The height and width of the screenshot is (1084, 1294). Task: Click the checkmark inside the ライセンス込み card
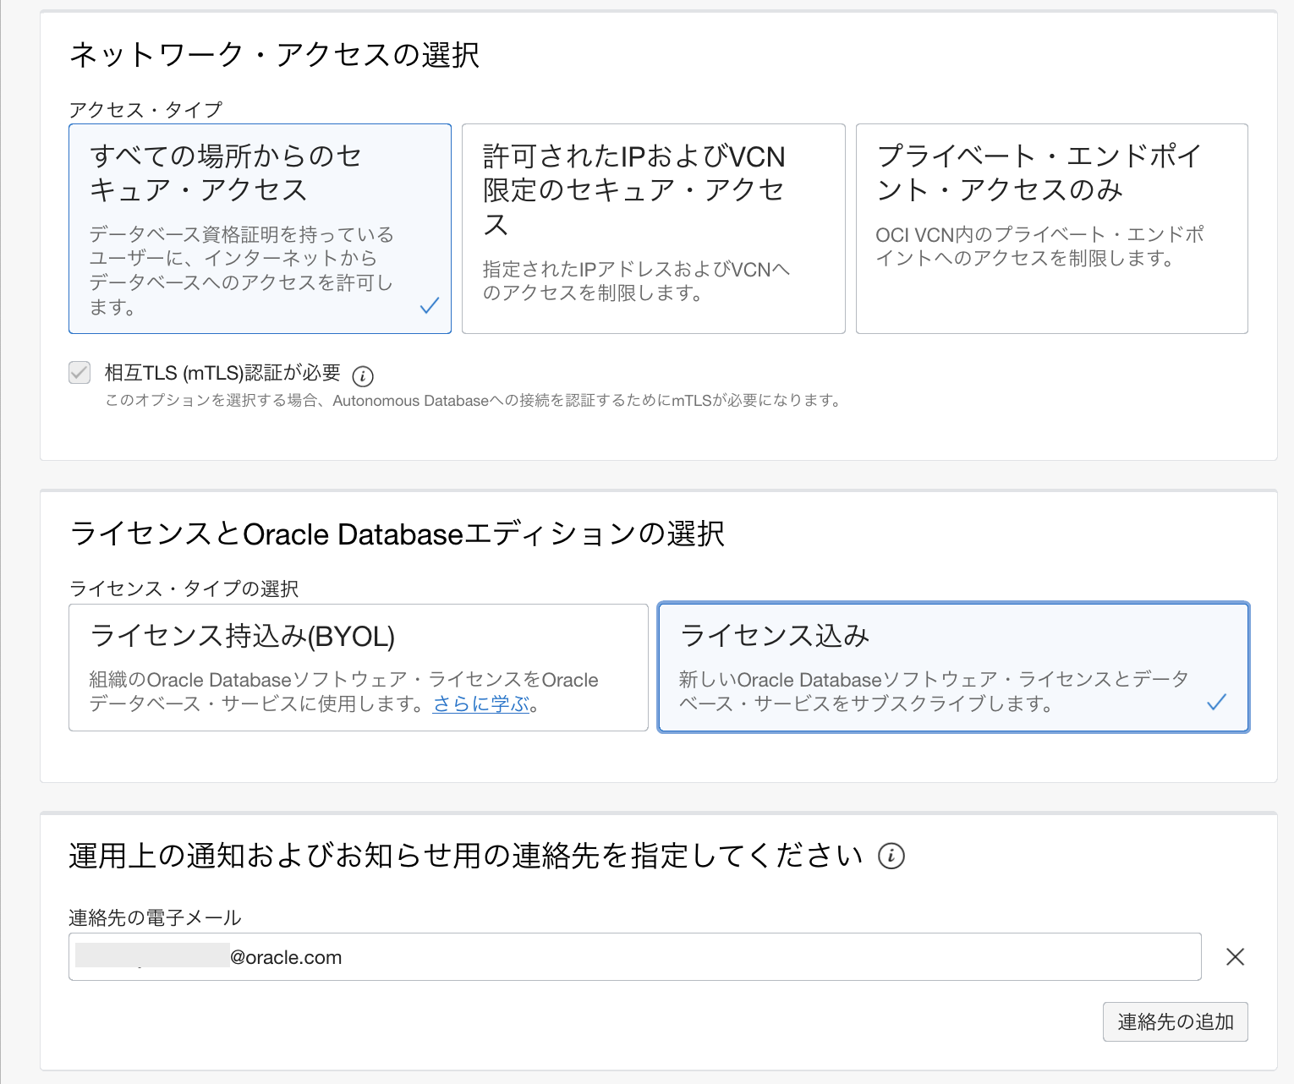tap(1218, 702)
